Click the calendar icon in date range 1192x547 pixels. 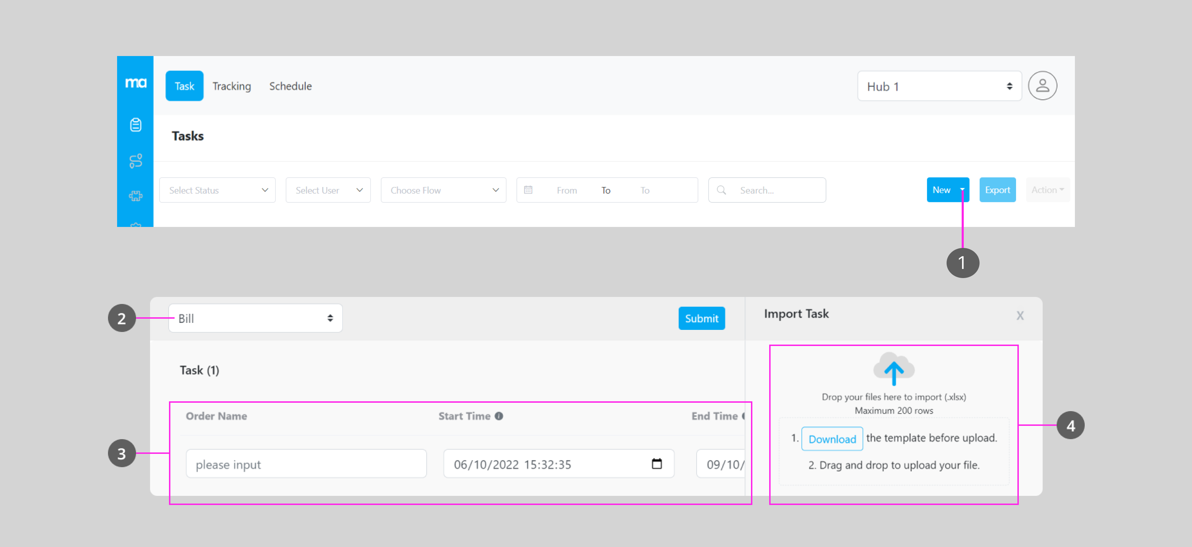[528, 190]
